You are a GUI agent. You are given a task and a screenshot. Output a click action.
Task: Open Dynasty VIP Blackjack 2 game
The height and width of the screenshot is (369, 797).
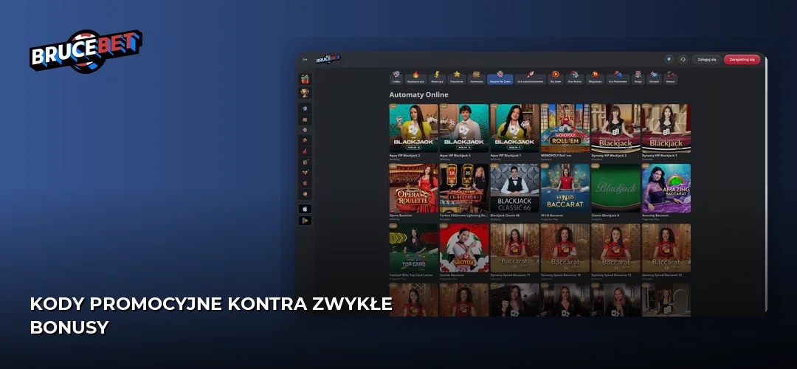615,128
